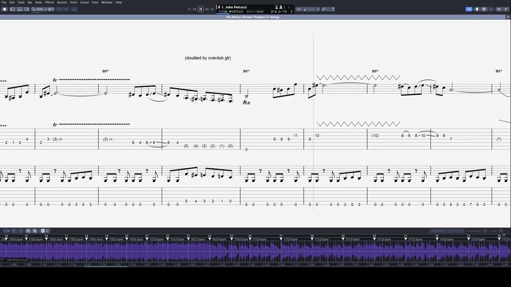The width and height of the screenshot is (511, 287).
Task: Open the tuner icon in toolbar
Action: coord(499,9)
